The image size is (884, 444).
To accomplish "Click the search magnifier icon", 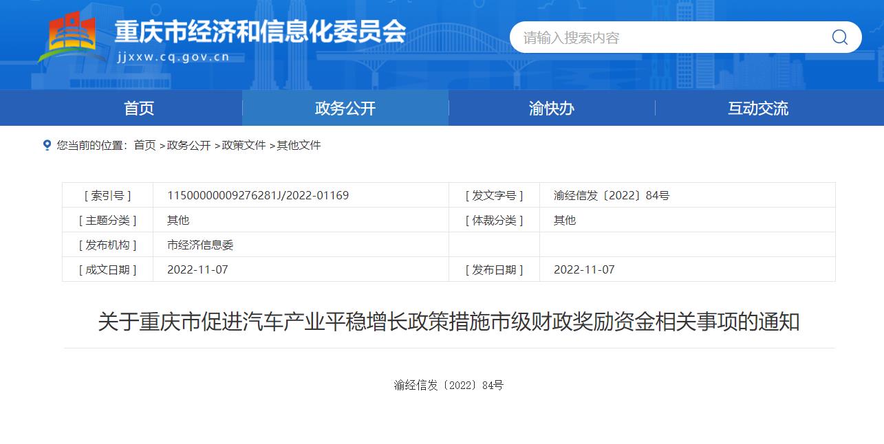I will point(839,37).
